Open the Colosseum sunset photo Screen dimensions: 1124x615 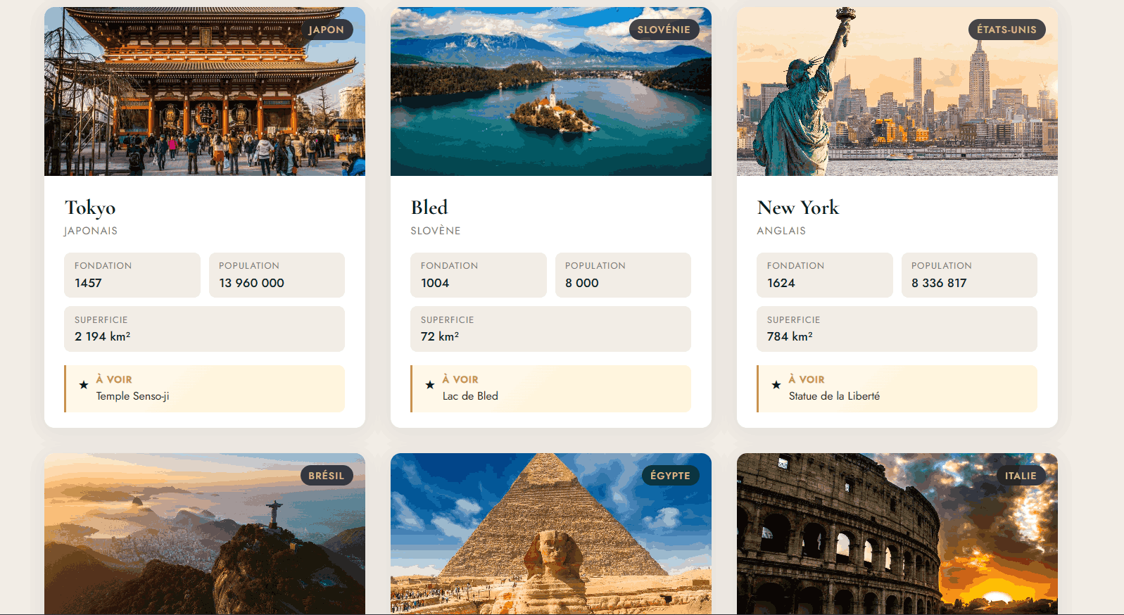coord(897,534)
